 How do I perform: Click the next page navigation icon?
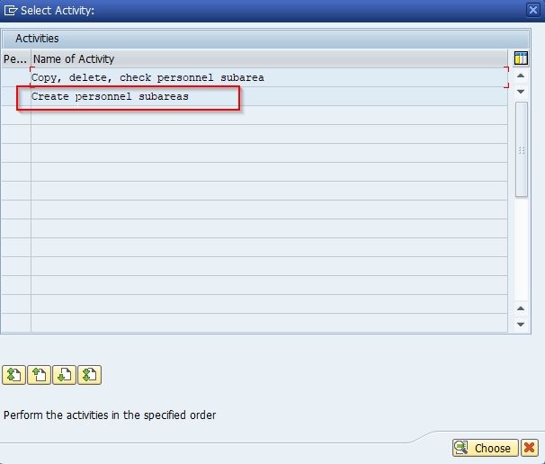pos(64,375)
